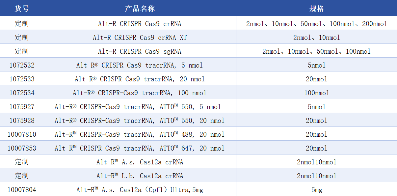The image size is (397, 196).
Task: Click catalog number 1072534
Action: coord(22,93)
